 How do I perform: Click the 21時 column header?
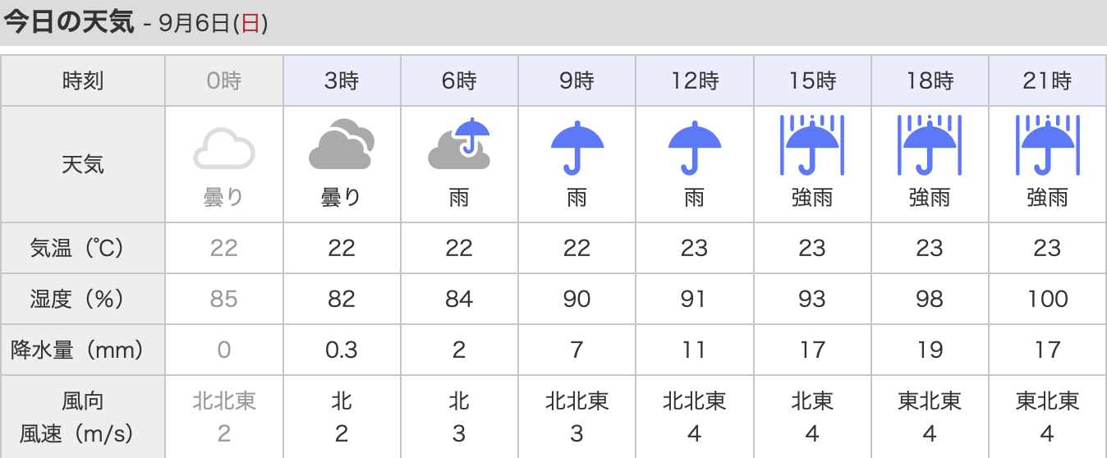[1047, 80]
